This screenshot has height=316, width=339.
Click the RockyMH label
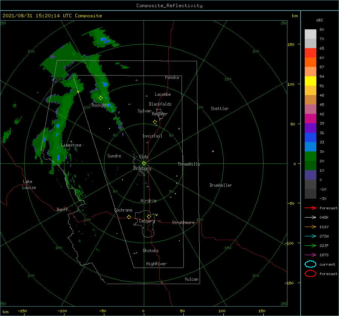pyautogui.click(x=99, y=105)
